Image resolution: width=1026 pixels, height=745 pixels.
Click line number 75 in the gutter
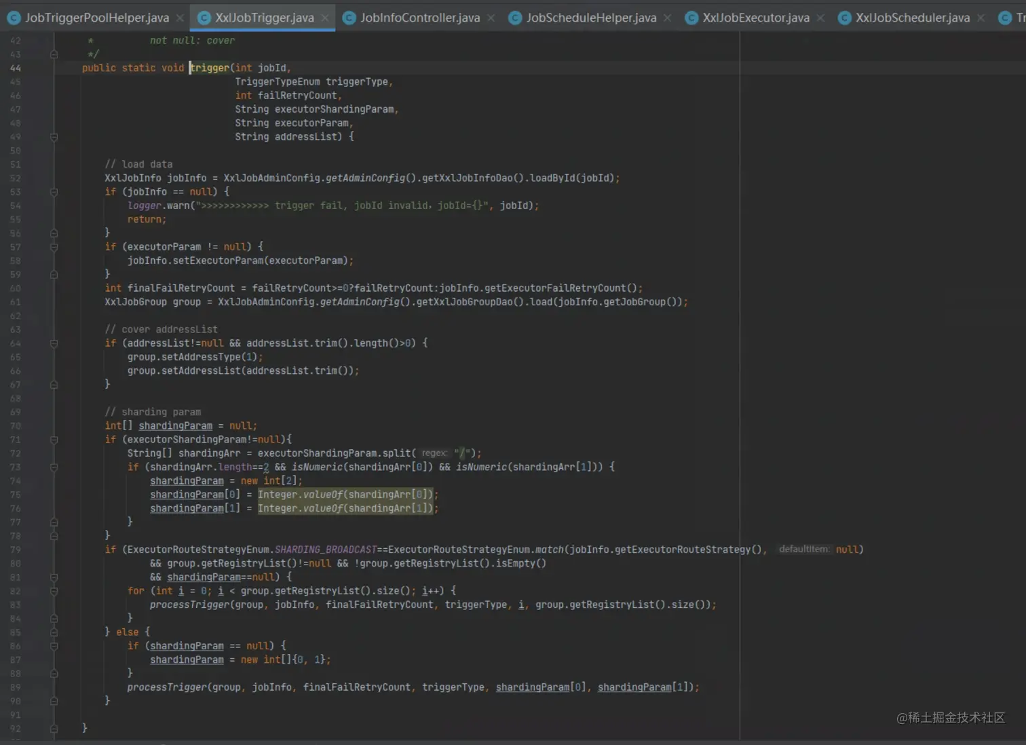coord(16,495)
